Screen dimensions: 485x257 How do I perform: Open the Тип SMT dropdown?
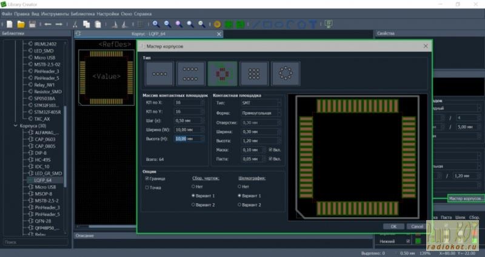coord(261,103)
